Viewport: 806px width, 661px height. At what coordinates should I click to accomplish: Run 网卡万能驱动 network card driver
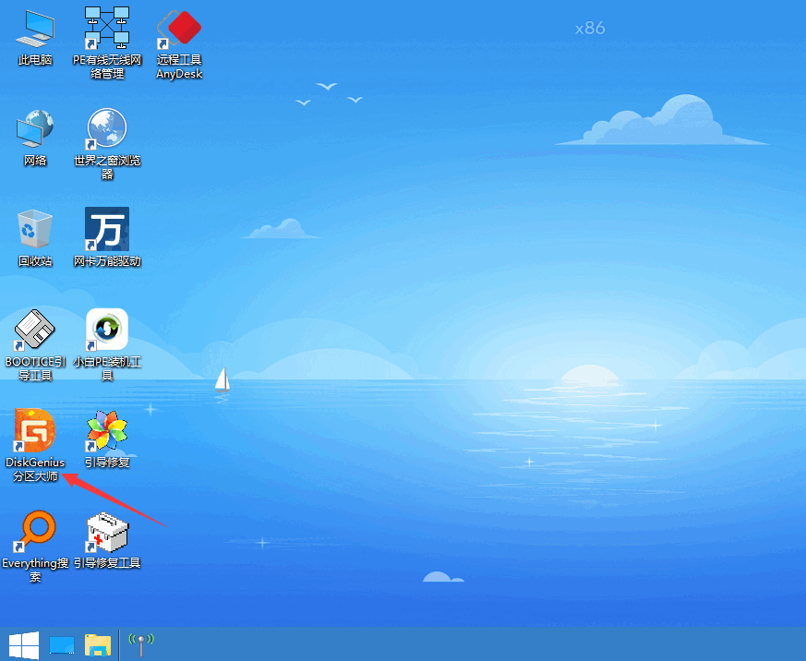point(106,228)
